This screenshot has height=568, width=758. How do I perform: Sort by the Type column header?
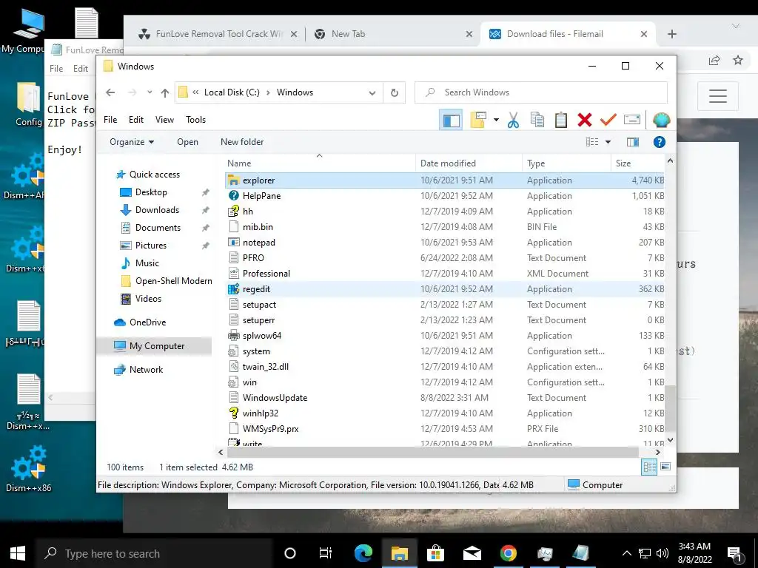pos(566,163)
